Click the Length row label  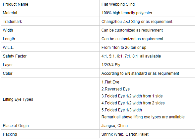(x=9, y=39)
